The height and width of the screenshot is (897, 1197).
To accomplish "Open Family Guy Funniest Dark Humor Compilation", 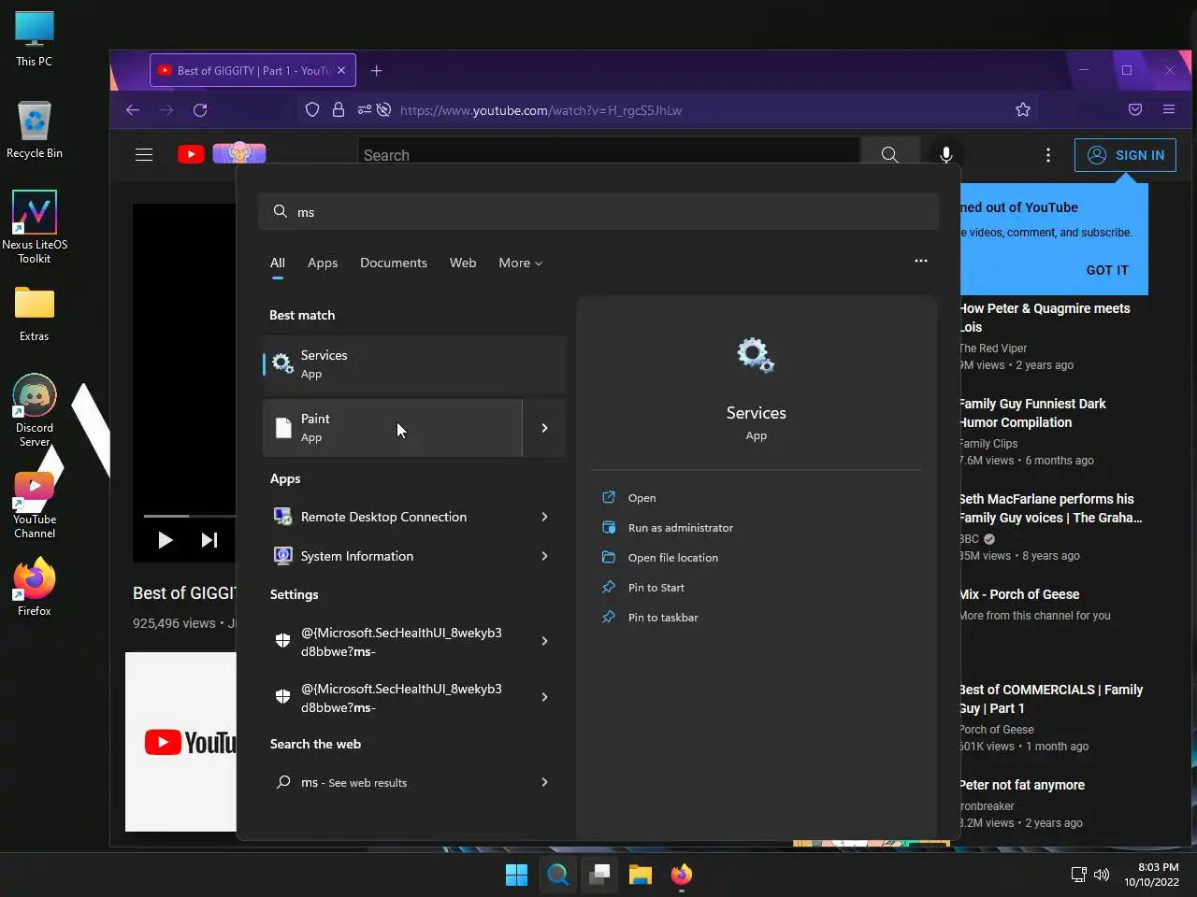I will 1033,413.
